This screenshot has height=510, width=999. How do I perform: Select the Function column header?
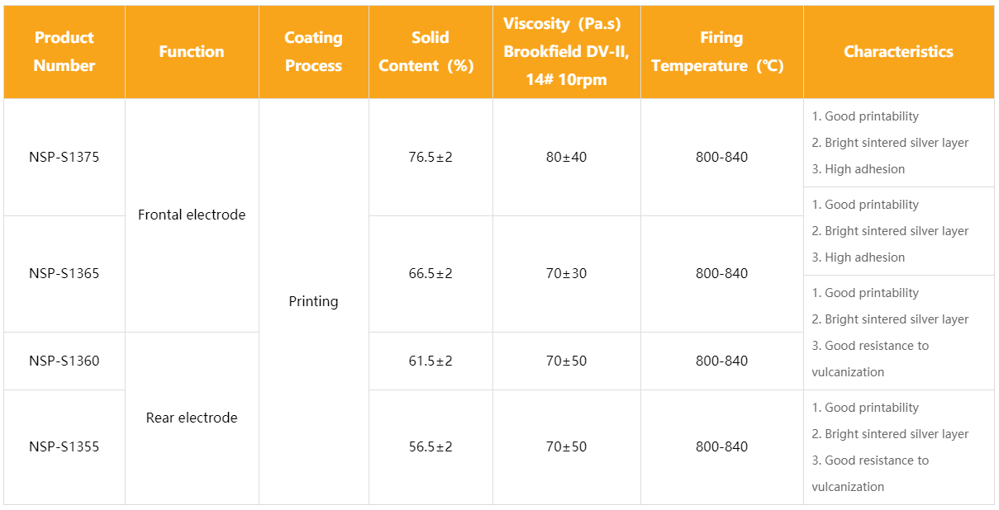192,52
